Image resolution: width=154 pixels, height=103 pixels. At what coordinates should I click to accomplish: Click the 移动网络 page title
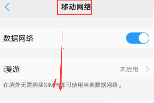tap(76, 7)
